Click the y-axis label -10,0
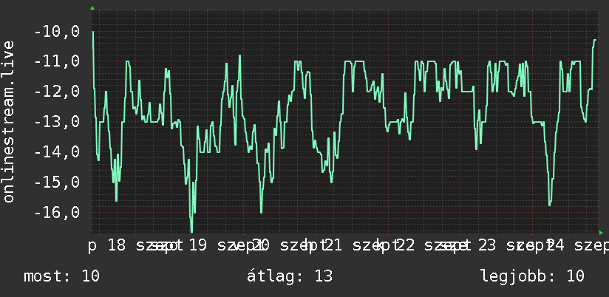This screenshot has width=609, height=297. click(57, 32)
